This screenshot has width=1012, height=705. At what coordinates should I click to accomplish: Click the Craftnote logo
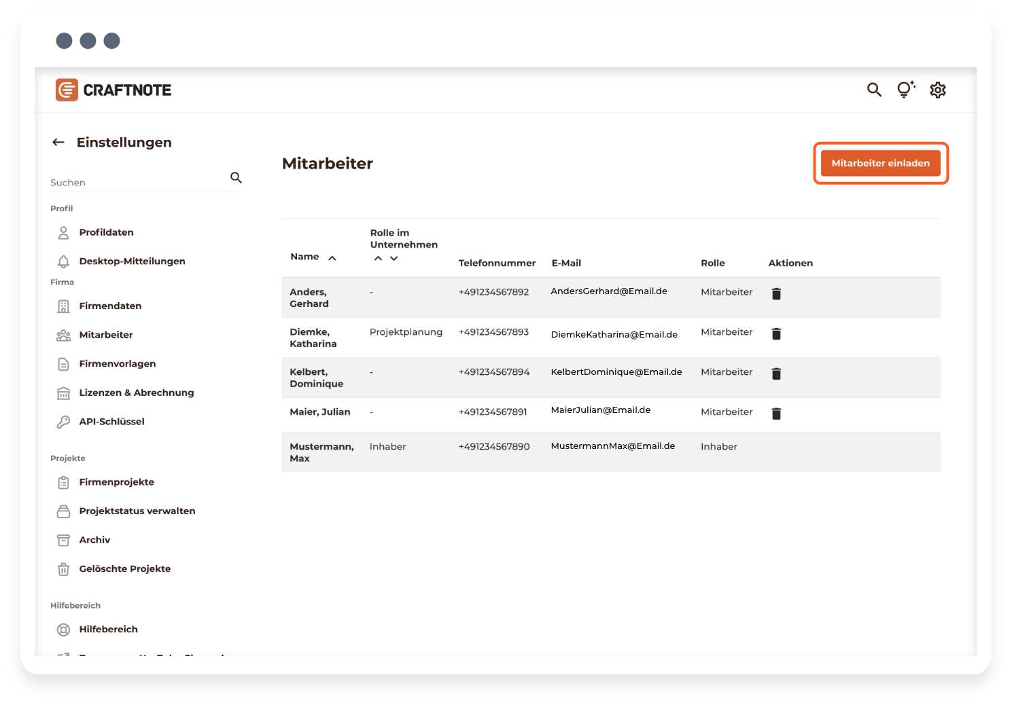coord(114,90)
